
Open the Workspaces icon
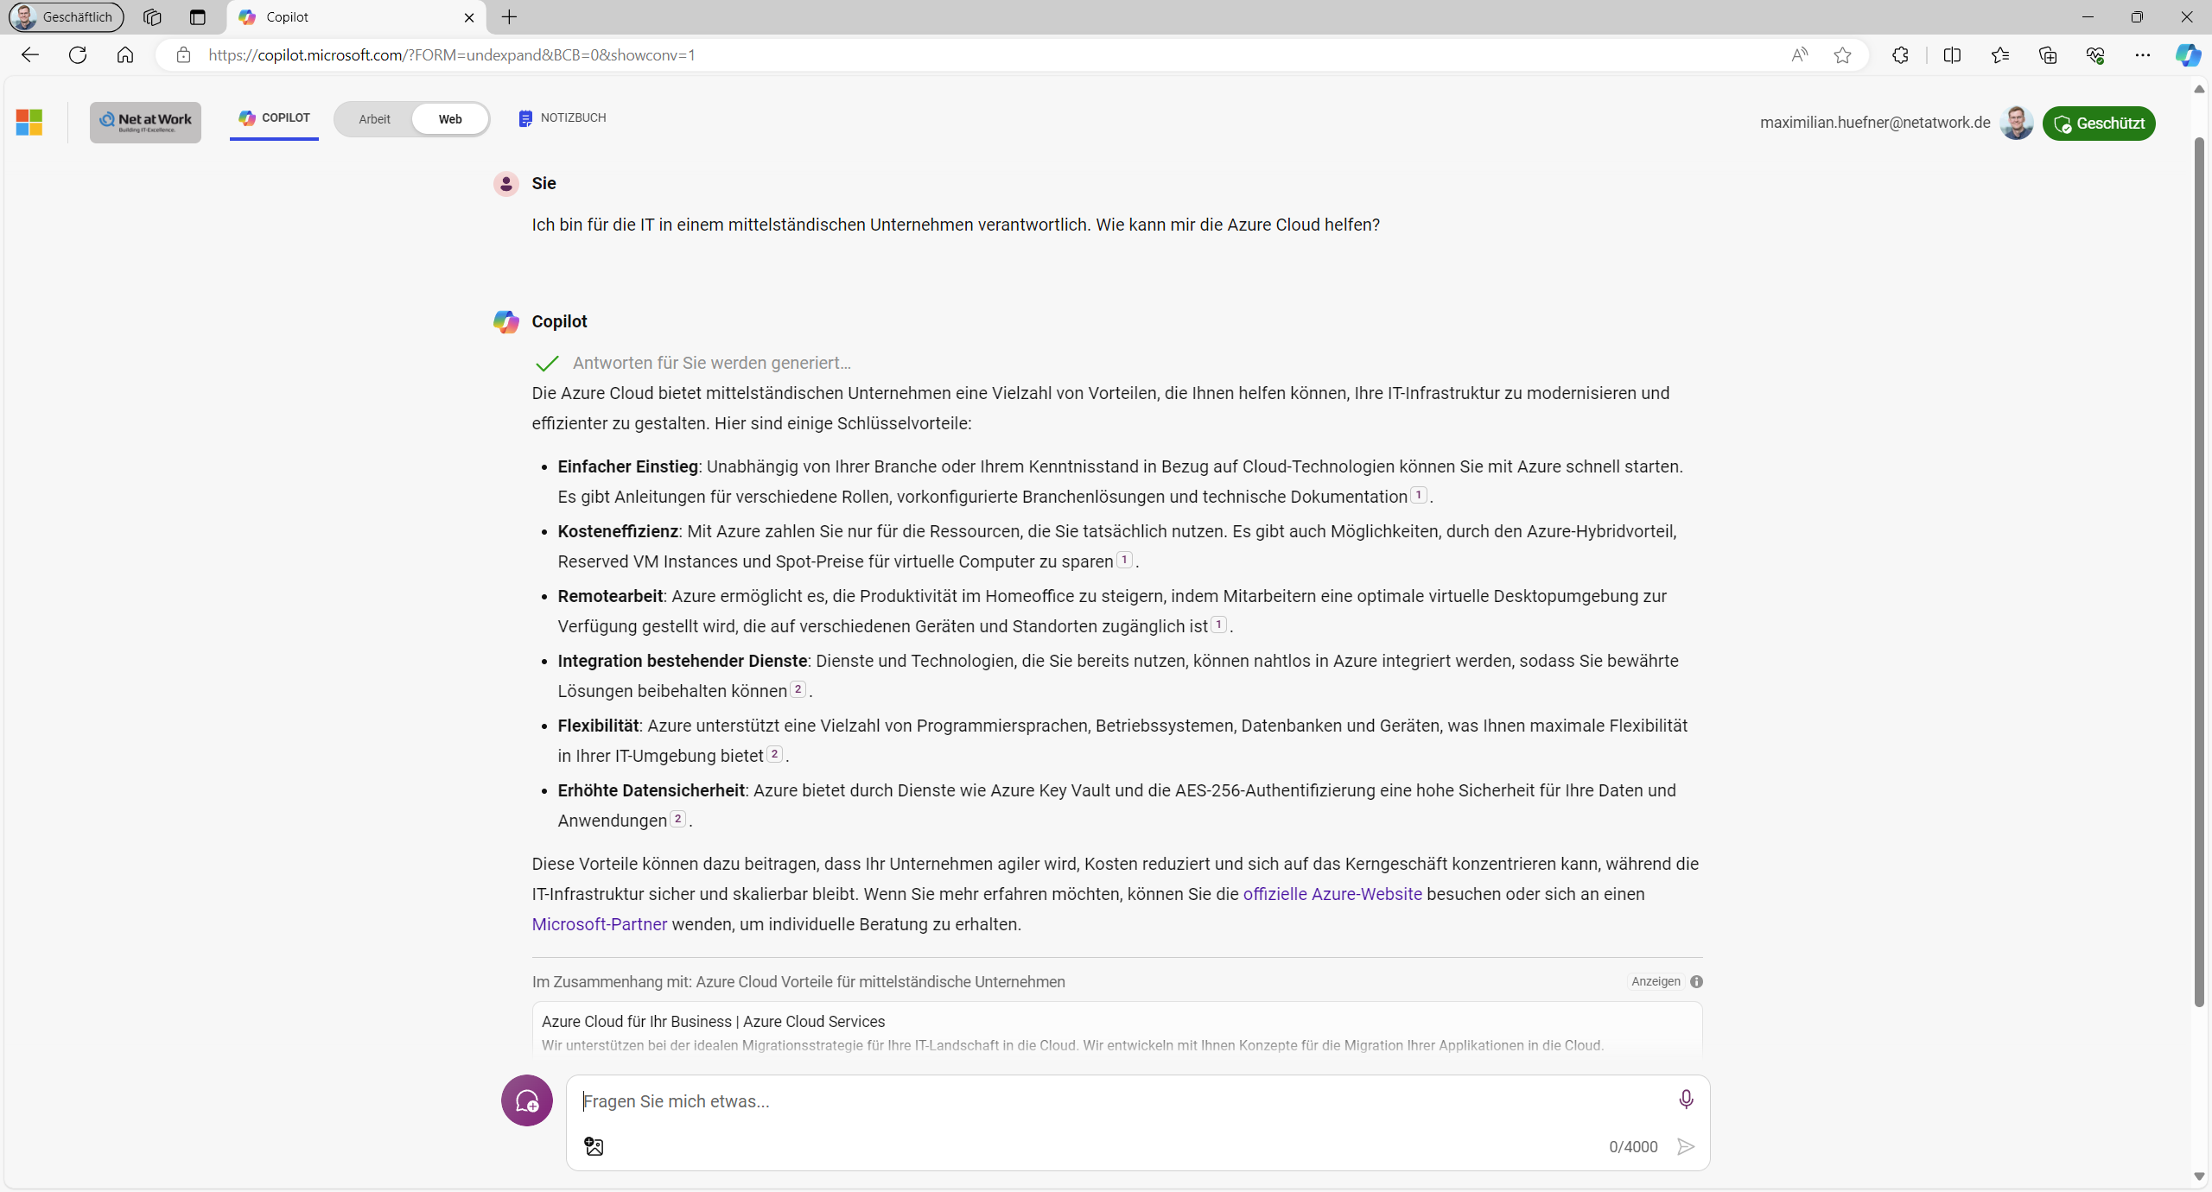coord(153,17)
